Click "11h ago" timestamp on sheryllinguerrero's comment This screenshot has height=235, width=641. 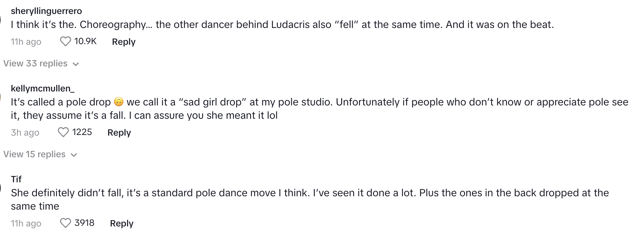26,42
